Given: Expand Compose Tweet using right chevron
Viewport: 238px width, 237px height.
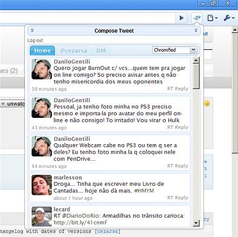Looking at the screenshot, I should tap(196, 31).
